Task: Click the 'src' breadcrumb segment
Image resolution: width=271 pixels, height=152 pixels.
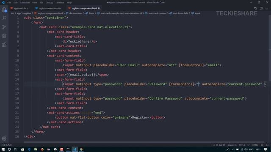Action: [12, 13]
